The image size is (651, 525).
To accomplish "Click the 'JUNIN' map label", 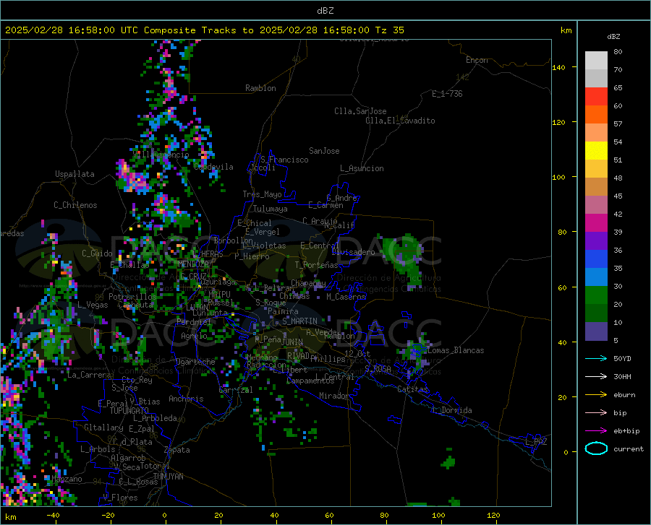I will (292, 342).
